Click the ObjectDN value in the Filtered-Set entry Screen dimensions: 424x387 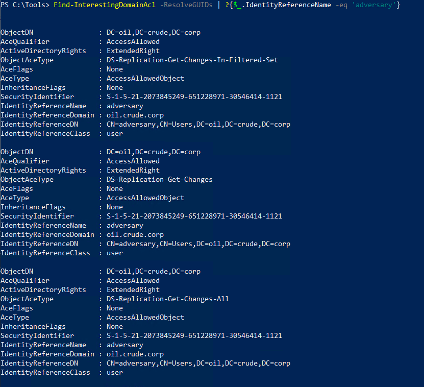(x=154, y=33)
